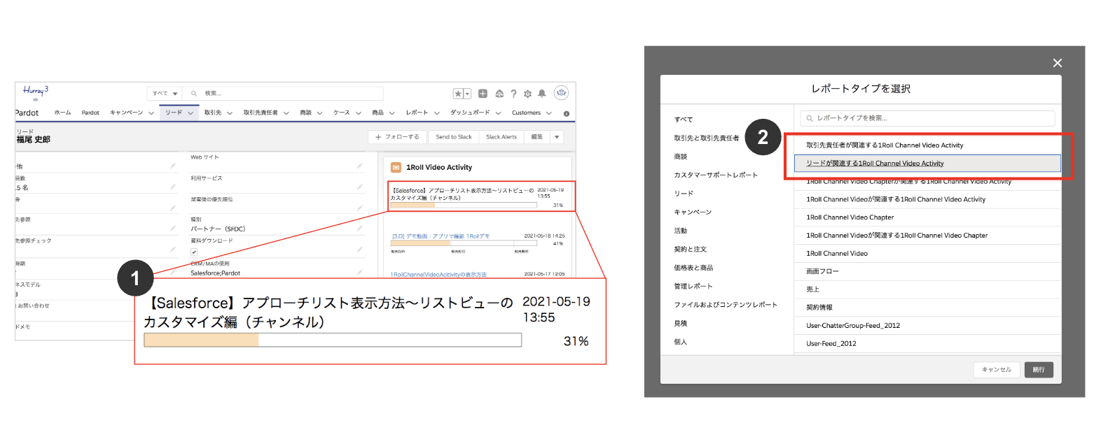This screenshot has height=446, width=1101.
Task: Select 管理レポート category
Action: point(693,287)
